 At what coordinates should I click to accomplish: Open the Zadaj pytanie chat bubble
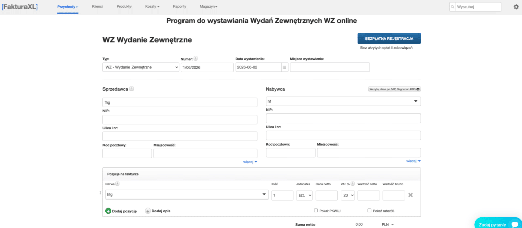click(498, 224)
